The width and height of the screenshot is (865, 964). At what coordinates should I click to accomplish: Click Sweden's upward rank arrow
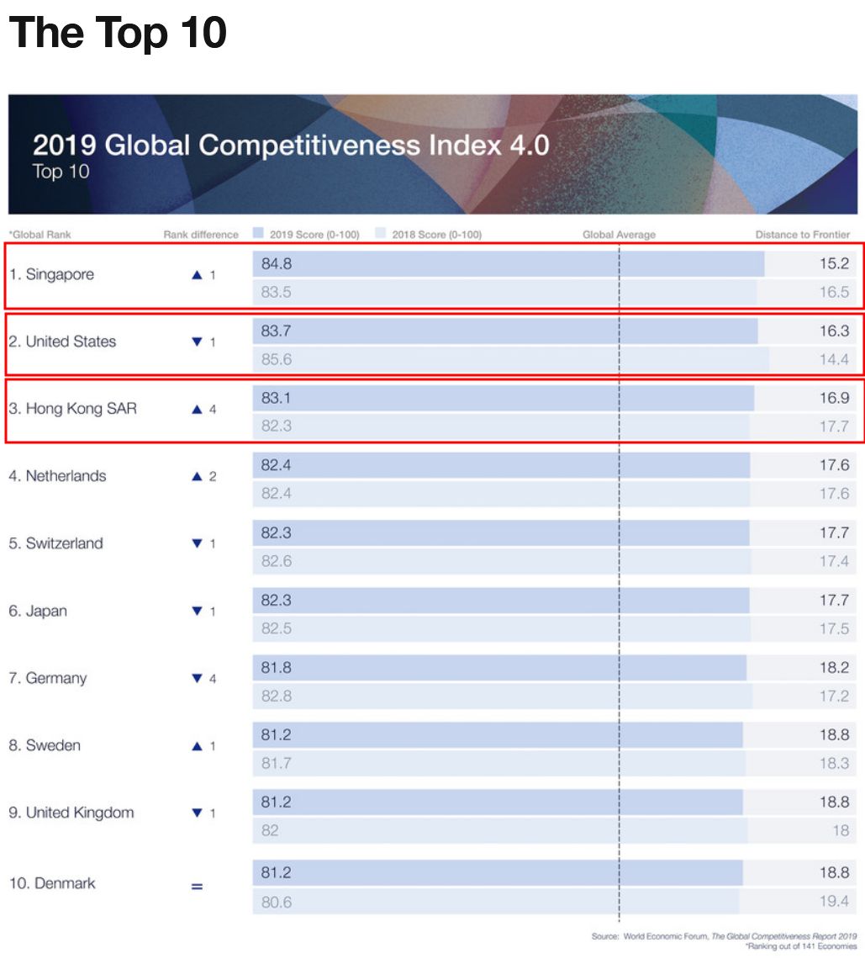click(197, 746)
